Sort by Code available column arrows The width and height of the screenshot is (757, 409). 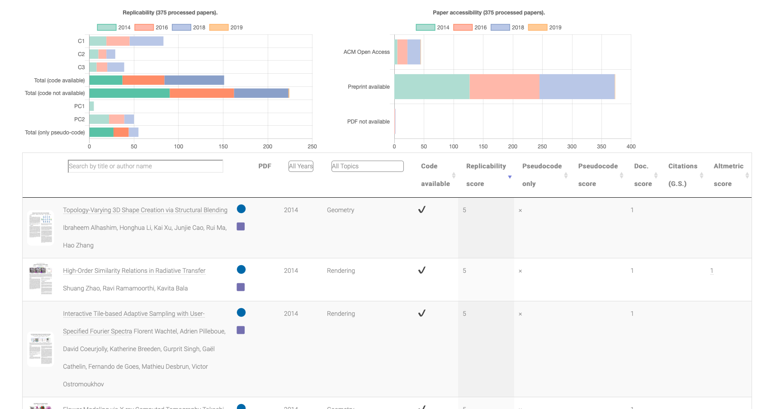454,175
